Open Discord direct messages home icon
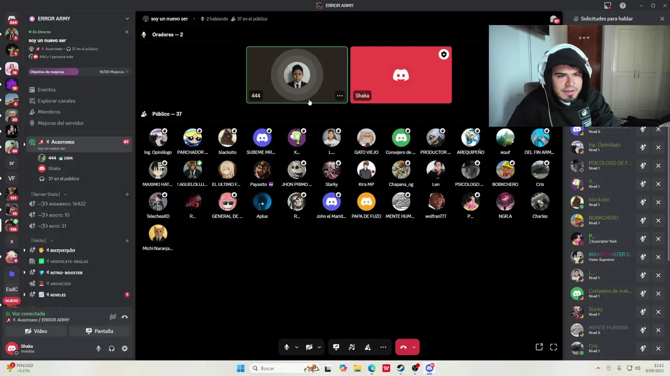 (x=12, y=19)
